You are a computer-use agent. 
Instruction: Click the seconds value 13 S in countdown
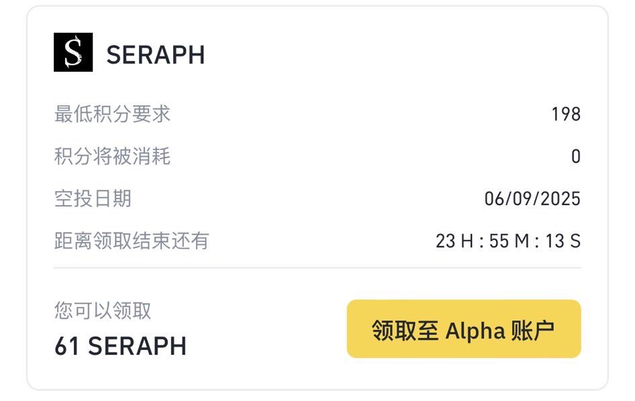click(x=563, y=241)
